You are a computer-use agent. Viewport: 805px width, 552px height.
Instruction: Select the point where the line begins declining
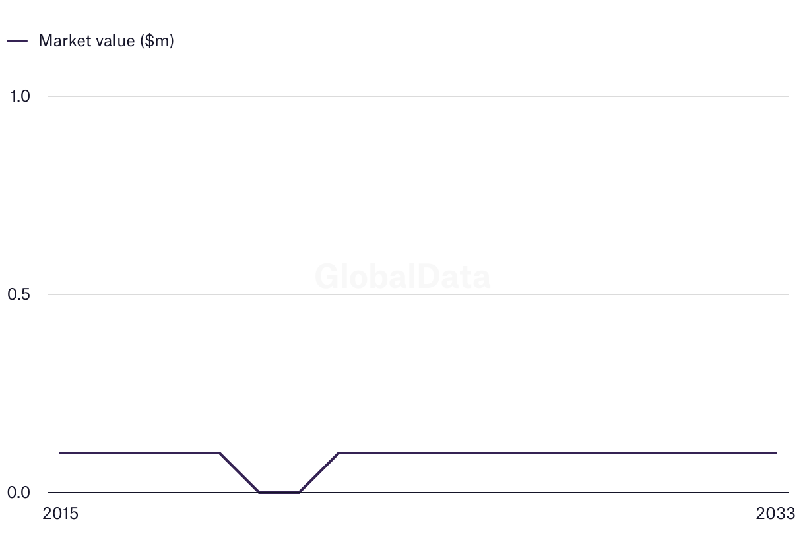coord(219,453)
